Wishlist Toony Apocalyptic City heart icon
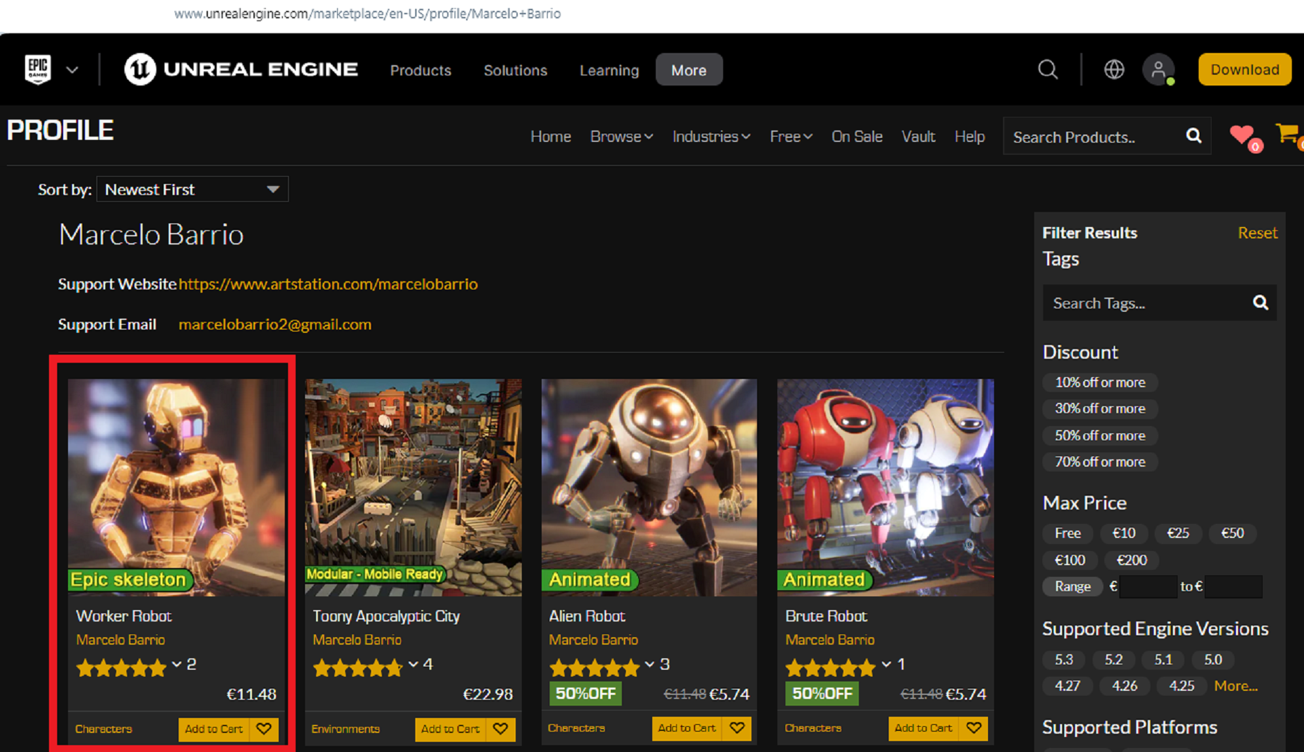 point(501,729)
